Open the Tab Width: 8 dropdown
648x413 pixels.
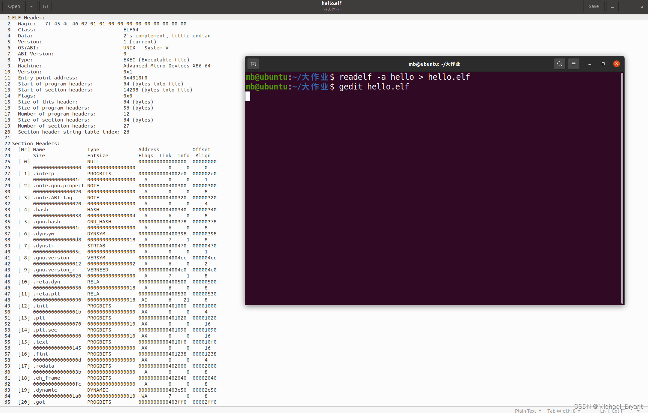coord(563,410)
